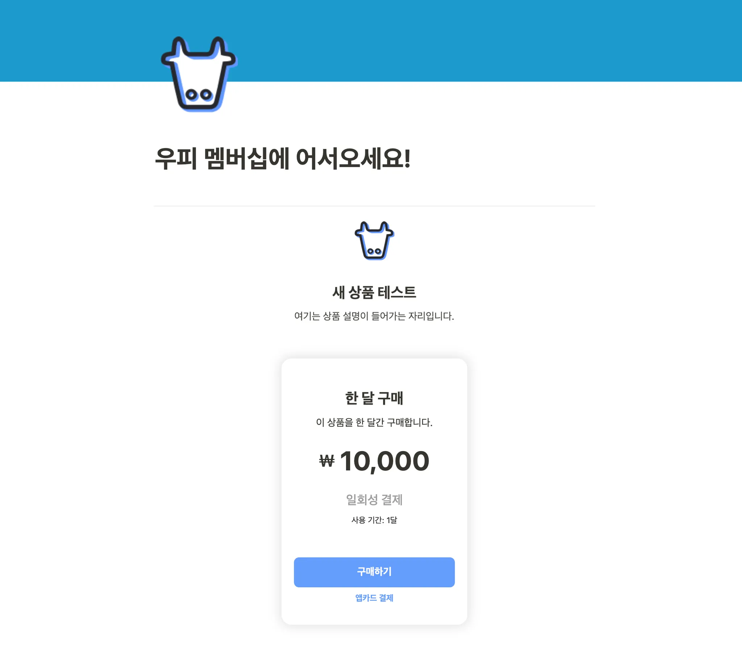Click the 테스트 word in product name

coord(397,292)
